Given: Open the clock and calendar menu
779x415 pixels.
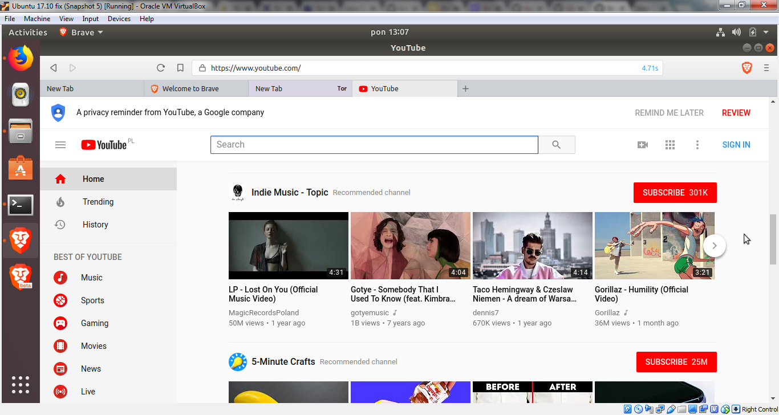Looking at the screenshot, I should [x=389, y=32].
